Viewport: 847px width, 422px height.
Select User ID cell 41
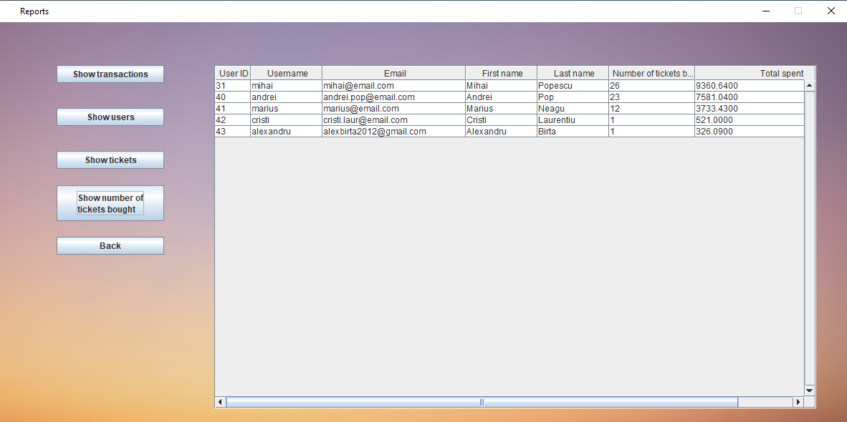tap(233, 108)
